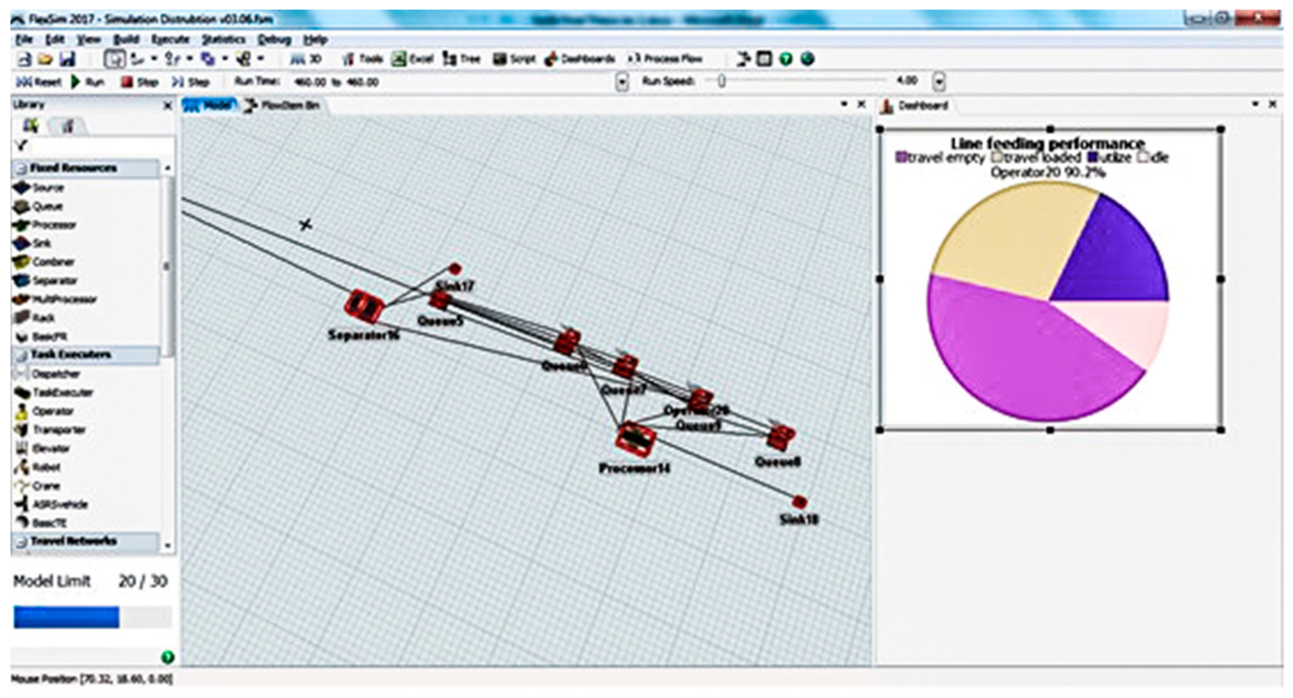Open the Run Speed value dropdown
Screen dimensions: 1293x698
(x=939, y=82)
